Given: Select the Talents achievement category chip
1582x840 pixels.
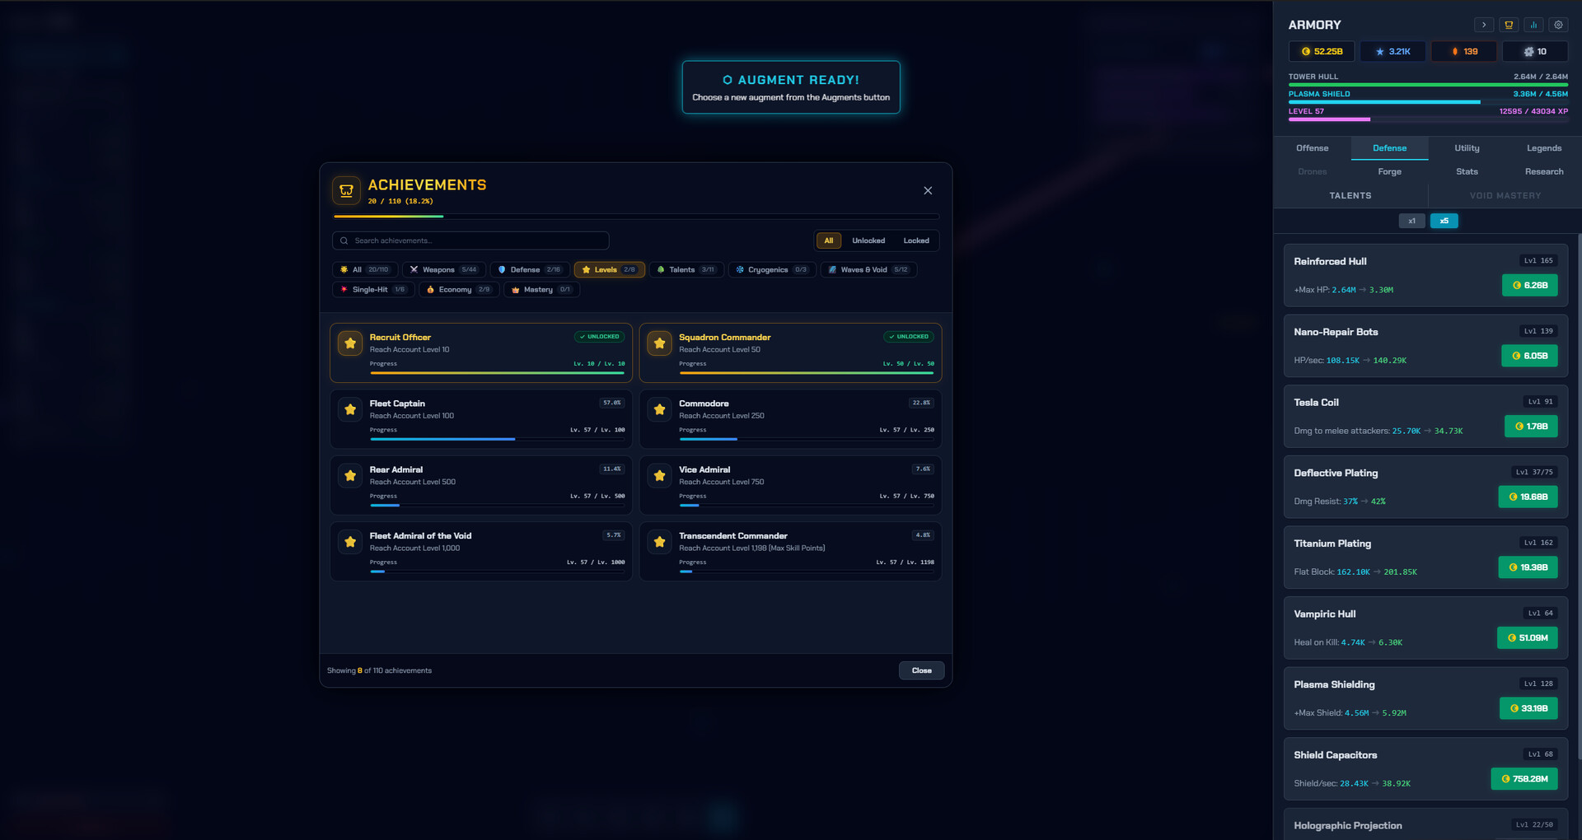Looking at the screenshot, I should coord(686,269).
